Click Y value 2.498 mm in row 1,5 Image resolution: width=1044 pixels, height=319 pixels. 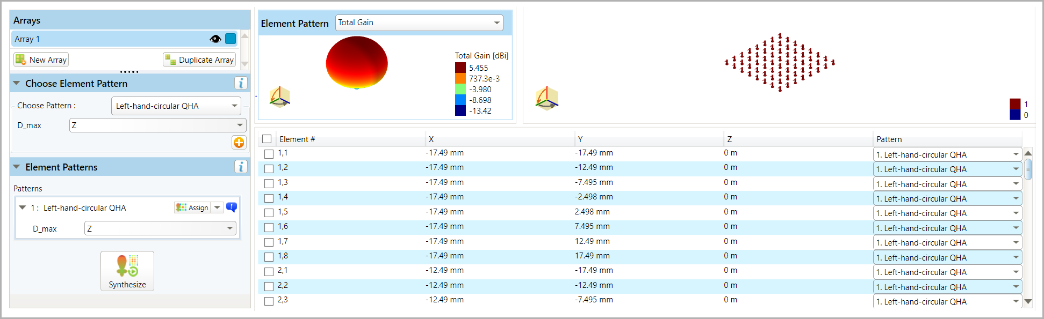tap(592, 212)
